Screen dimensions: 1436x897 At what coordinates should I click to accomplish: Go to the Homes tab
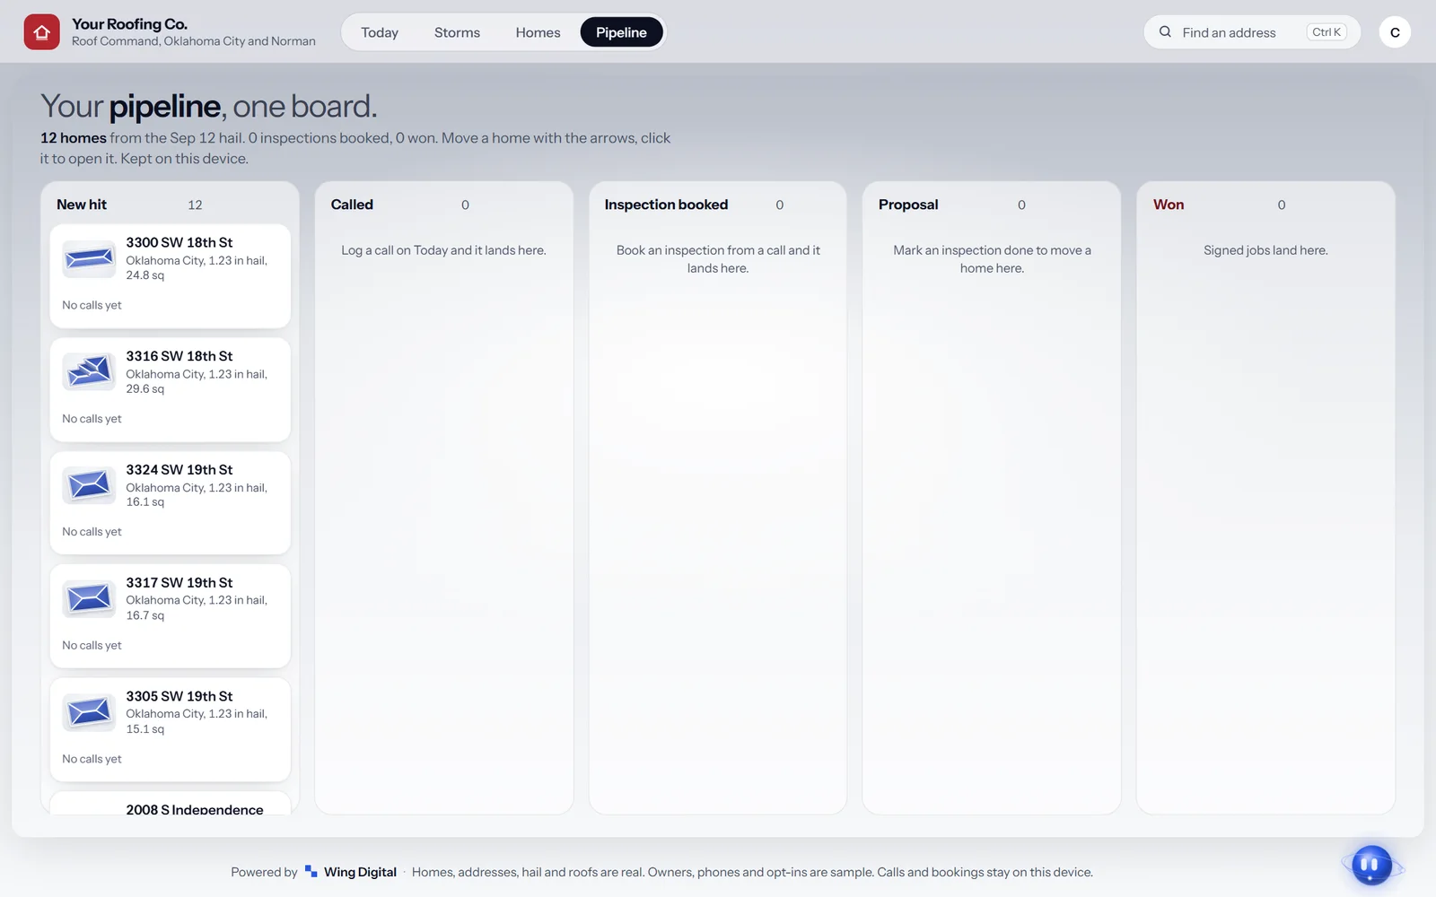[538, 32]
